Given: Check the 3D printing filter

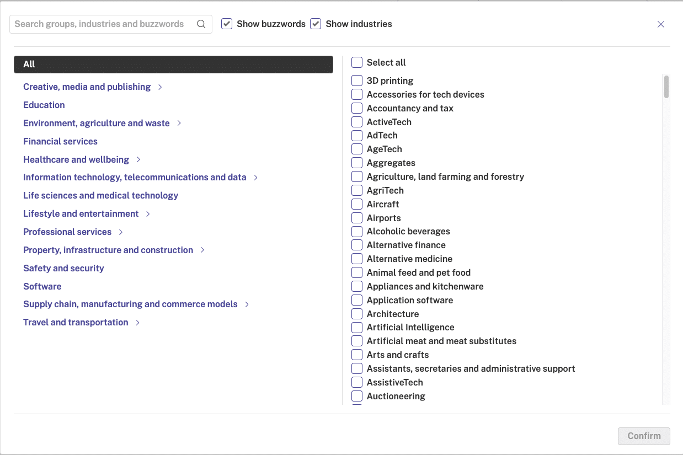Looking at the screenshot, I should (356, 81).
